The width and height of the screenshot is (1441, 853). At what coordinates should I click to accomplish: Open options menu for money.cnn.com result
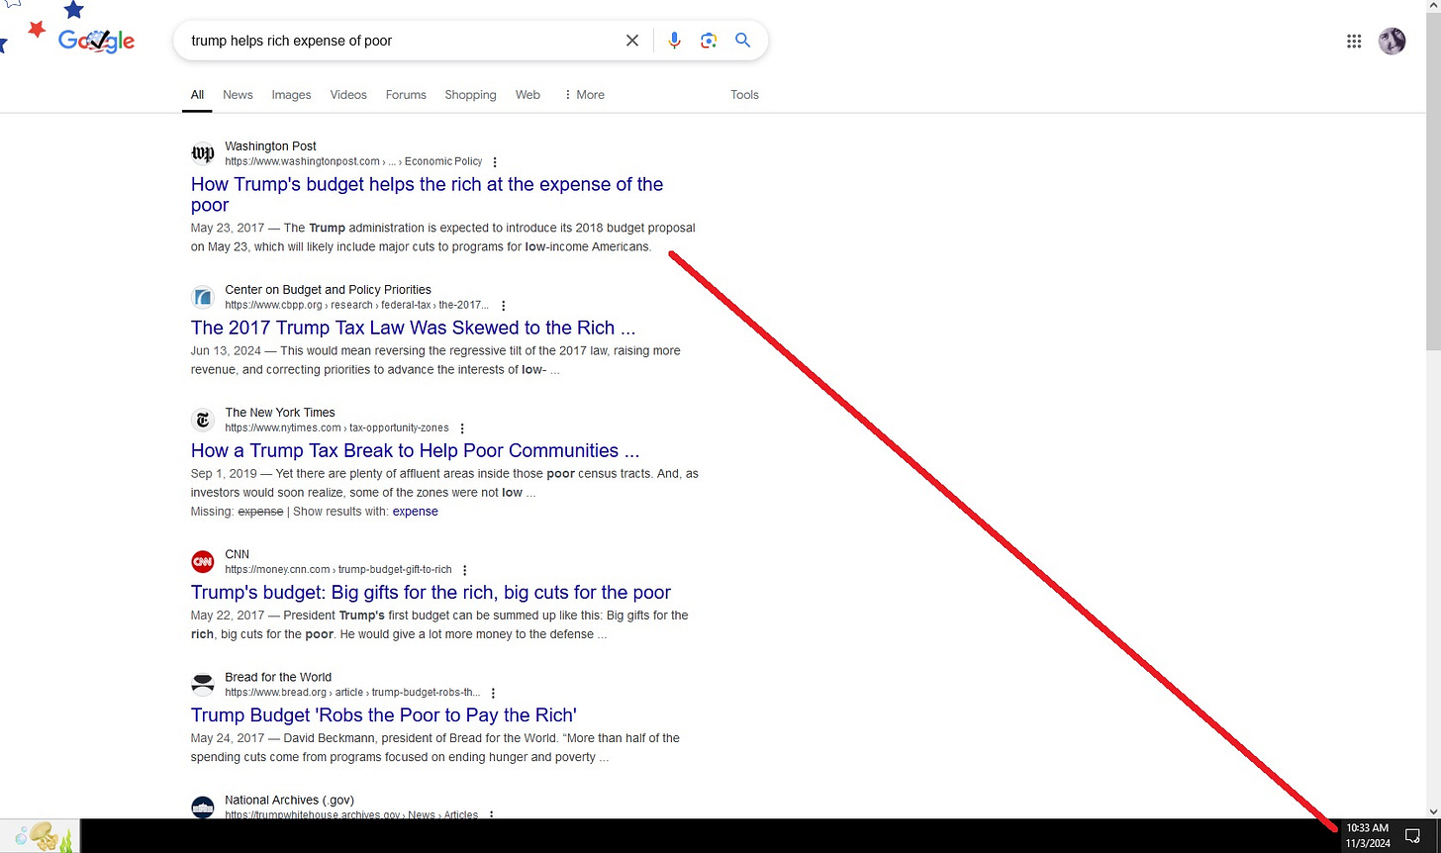pos(465,570)
